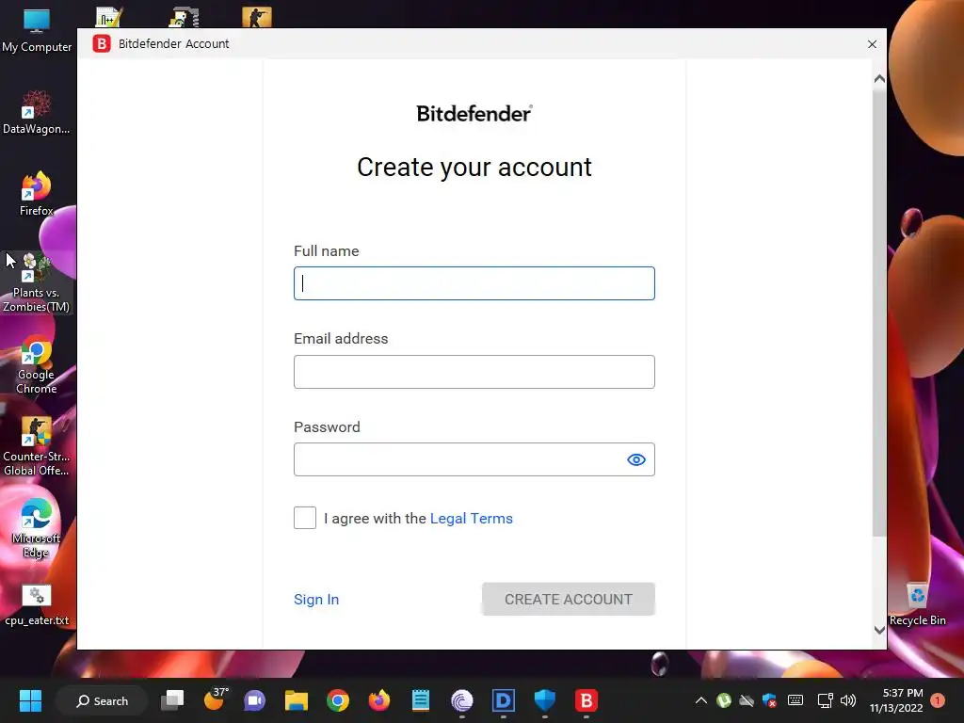
Task: Select Counter-Strike Global Offensive desktop shortcut
Action: click(x=37, y=446)
